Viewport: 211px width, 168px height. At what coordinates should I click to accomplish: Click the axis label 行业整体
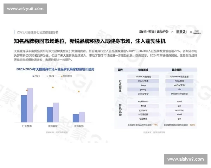[x=27, y=126]
